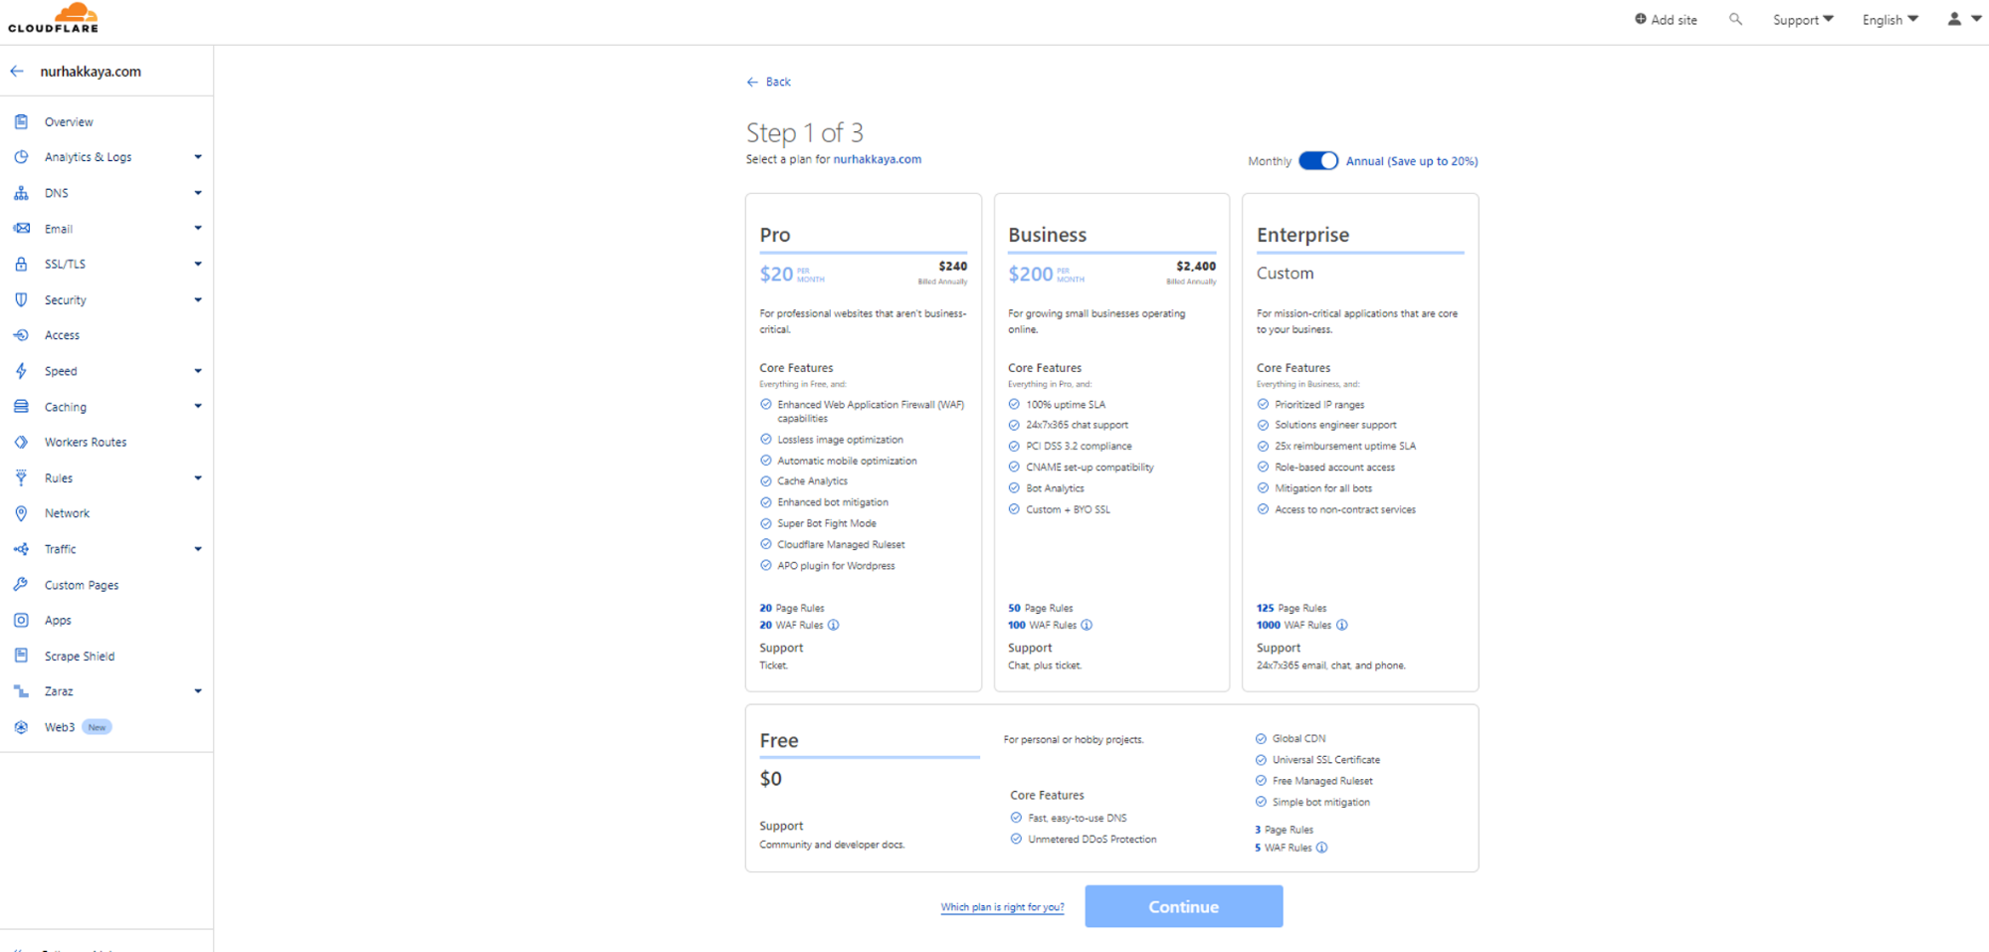
Task: Click the info icon beside Pro WAF Rules
Action: click(834, 625)
